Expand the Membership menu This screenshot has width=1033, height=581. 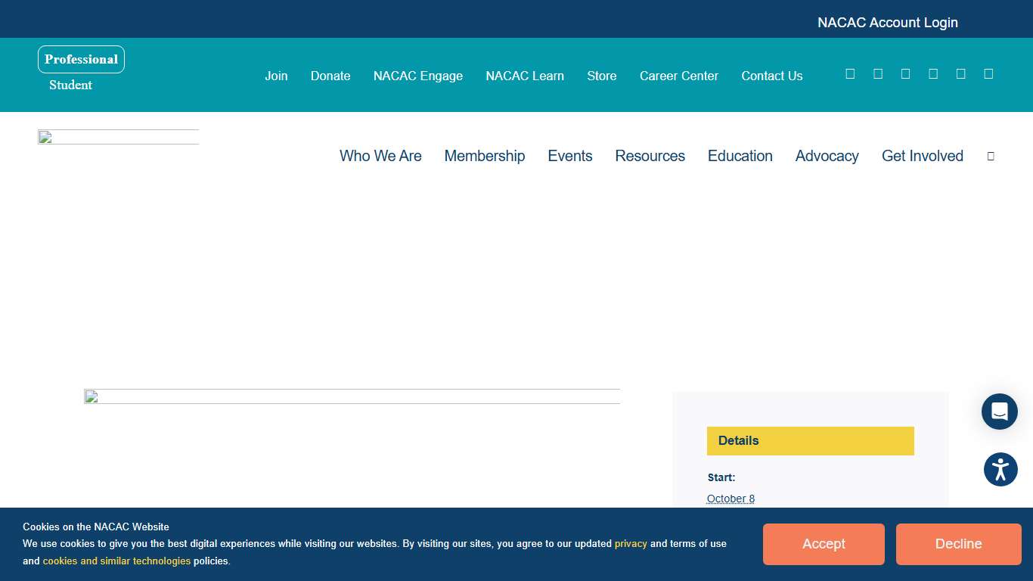click(x=484, y=156)
